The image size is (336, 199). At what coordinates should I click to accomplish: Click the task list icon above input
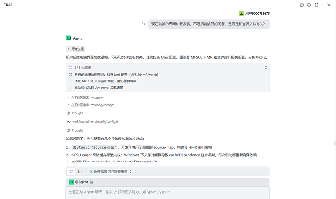tap(71, 171)
